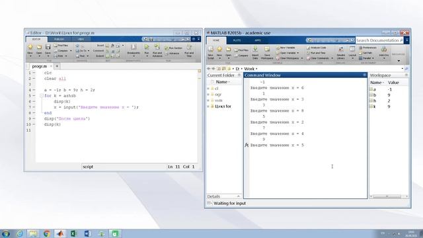Click Clear Workspace in MATLAB toolbar

[x=288, y=58]
